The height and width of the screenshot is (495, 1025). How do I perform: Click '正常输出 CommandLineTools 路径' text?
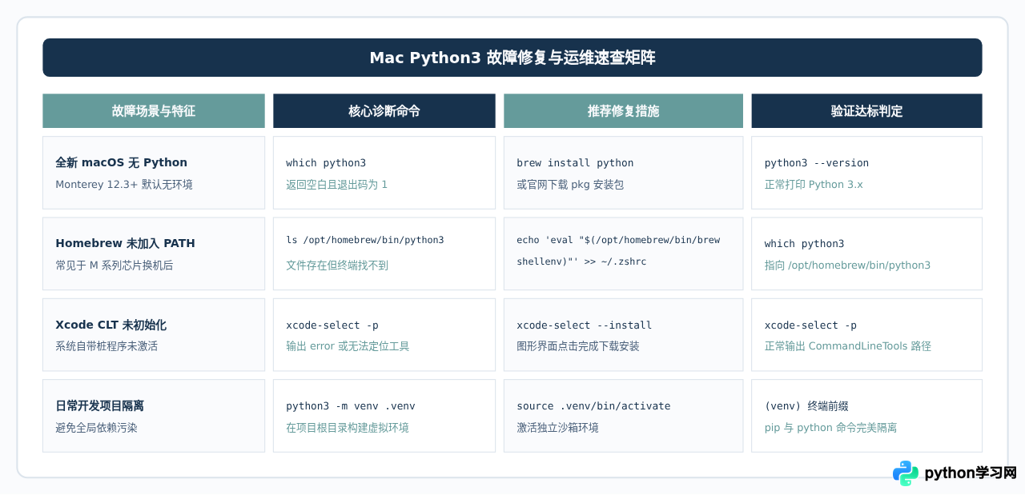[x=848, y=346]
